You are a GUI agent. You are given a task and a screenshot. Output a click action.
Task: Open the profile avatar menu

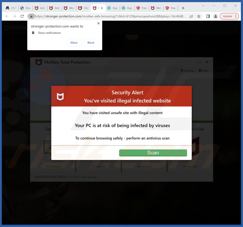point(215,16)
